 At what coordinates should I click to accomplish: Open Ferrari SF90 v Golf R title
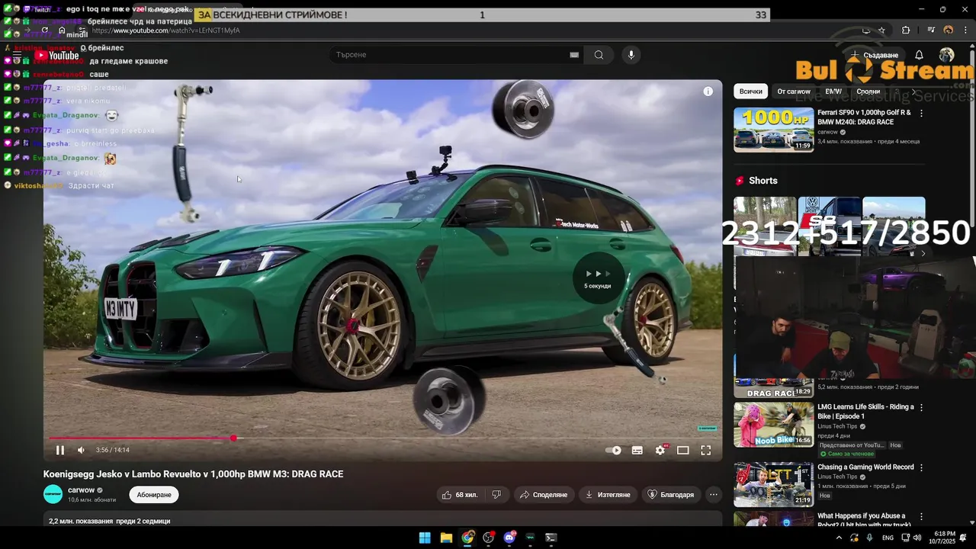coord(864,117)
